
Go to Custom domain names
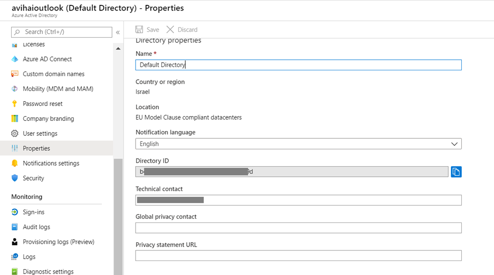click(x=54, y=74)
